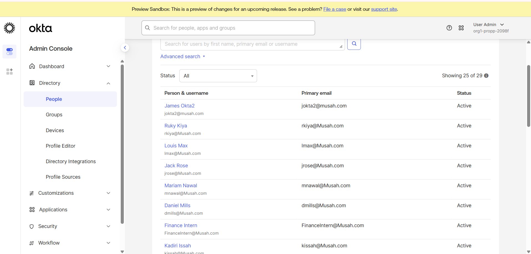531x254 pixels.
Task: Click the Primary email column header
Action: click(316, 93)
